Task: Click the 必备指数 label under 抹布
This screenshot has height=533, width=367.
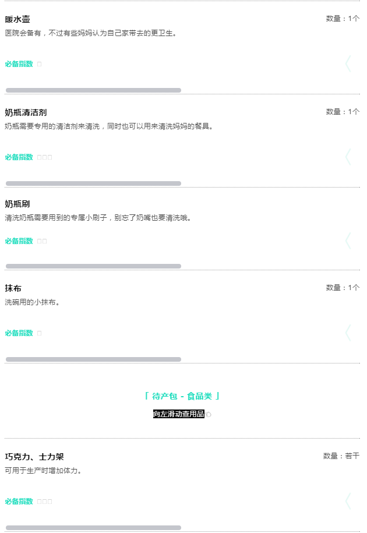Action: [19, 333]
